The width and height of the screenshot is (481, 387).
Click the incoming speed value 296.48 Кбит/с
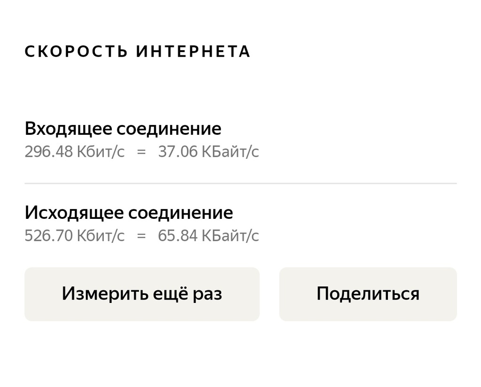coord(75,151)
